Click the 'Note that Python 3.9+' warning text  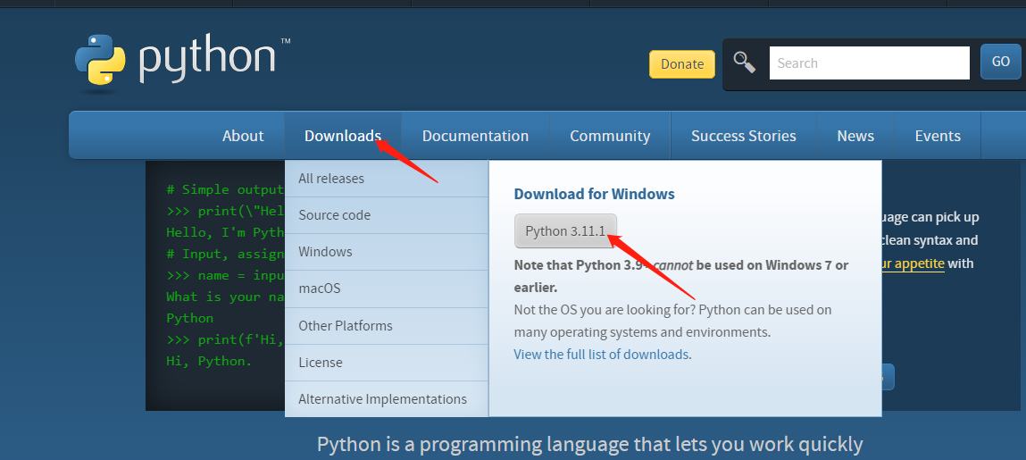[681, 276]
